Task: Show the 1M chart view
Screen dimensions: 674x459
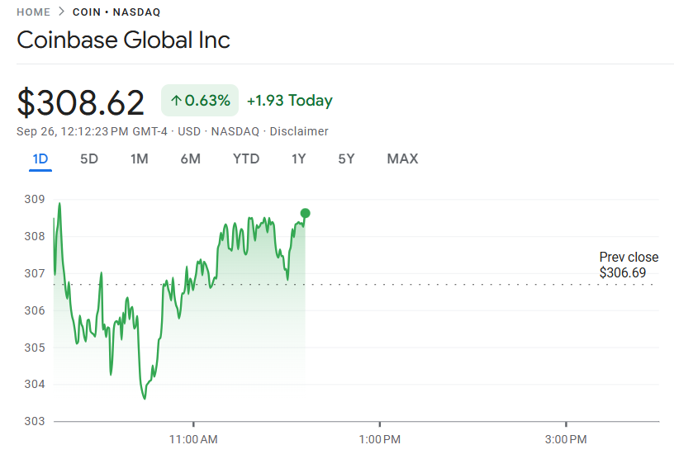Action: click(140, 159)
